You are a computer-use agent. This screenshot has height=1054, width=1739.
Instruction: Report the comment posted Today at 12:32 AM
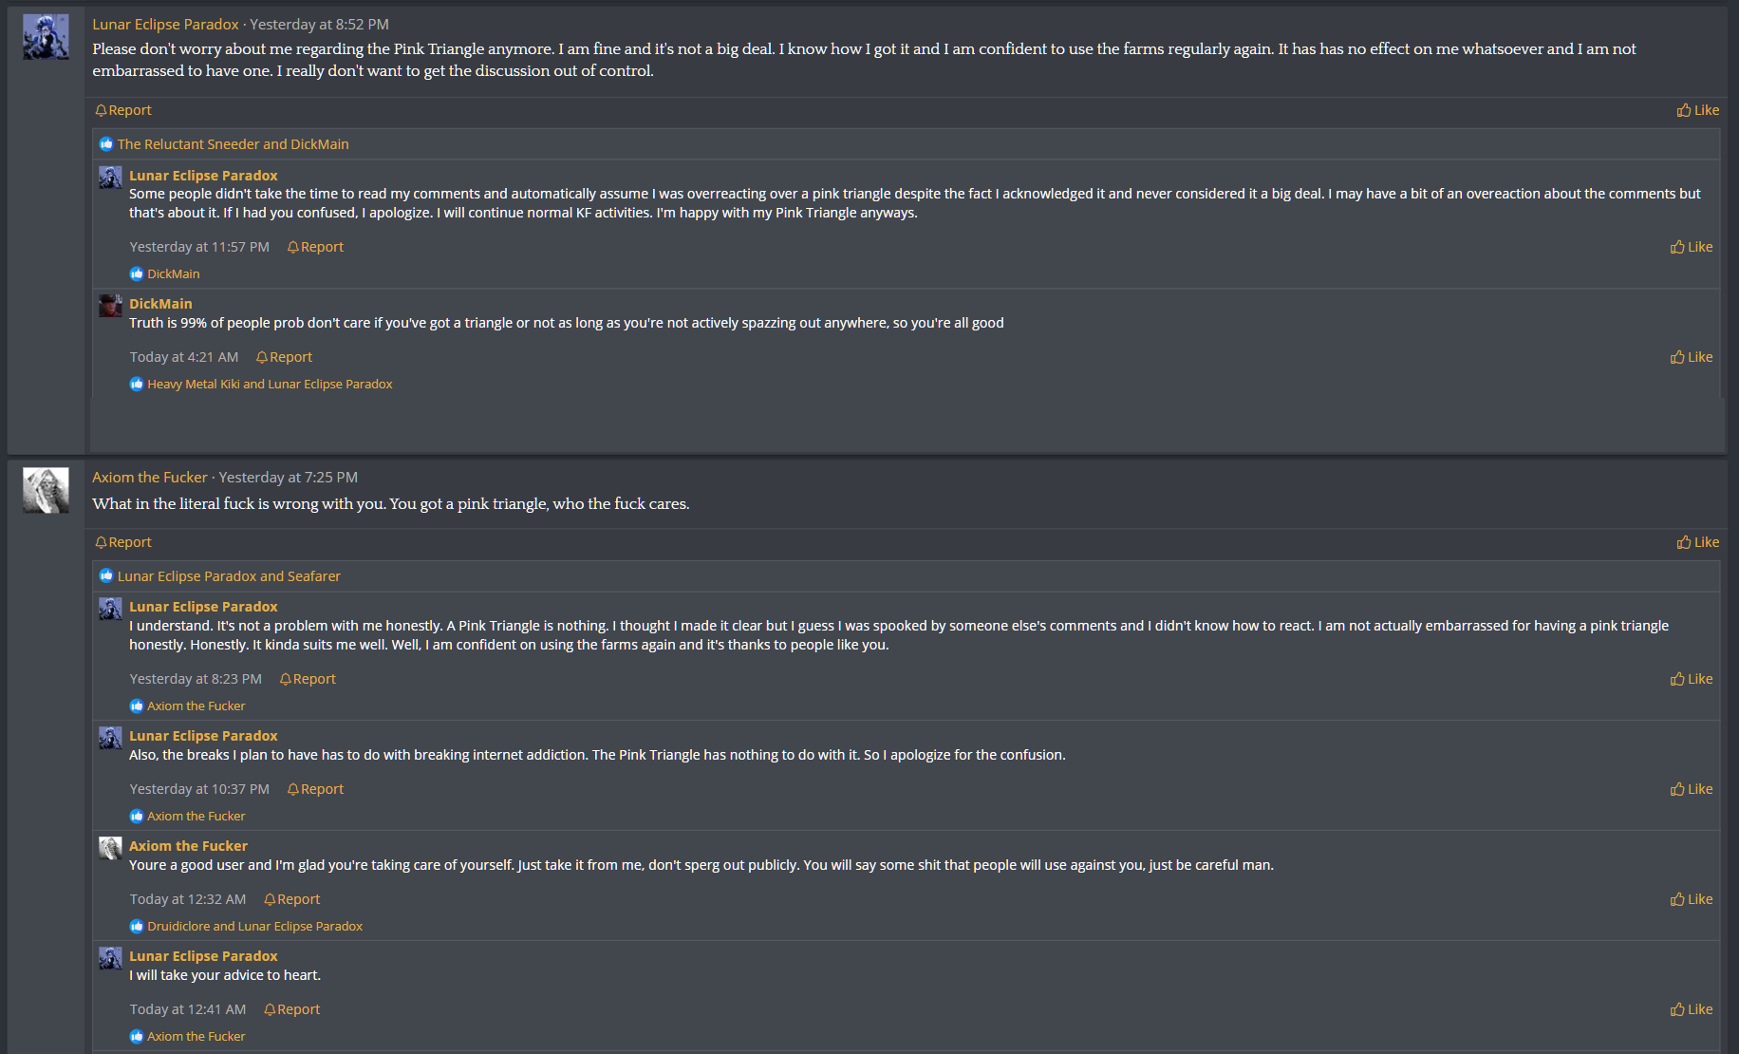(292, 899)
